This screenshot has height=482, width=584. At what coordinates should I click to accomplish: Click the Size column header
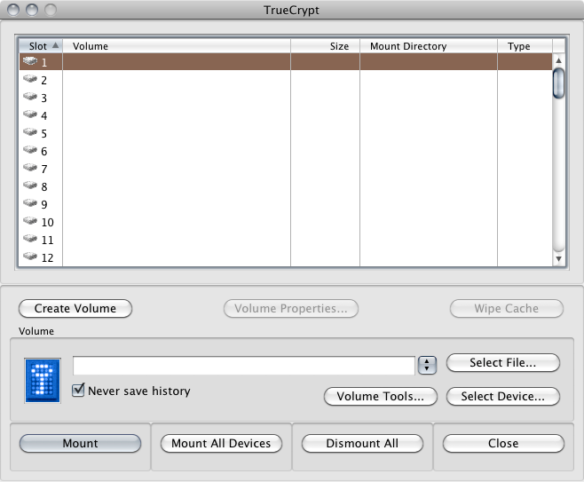325,46
